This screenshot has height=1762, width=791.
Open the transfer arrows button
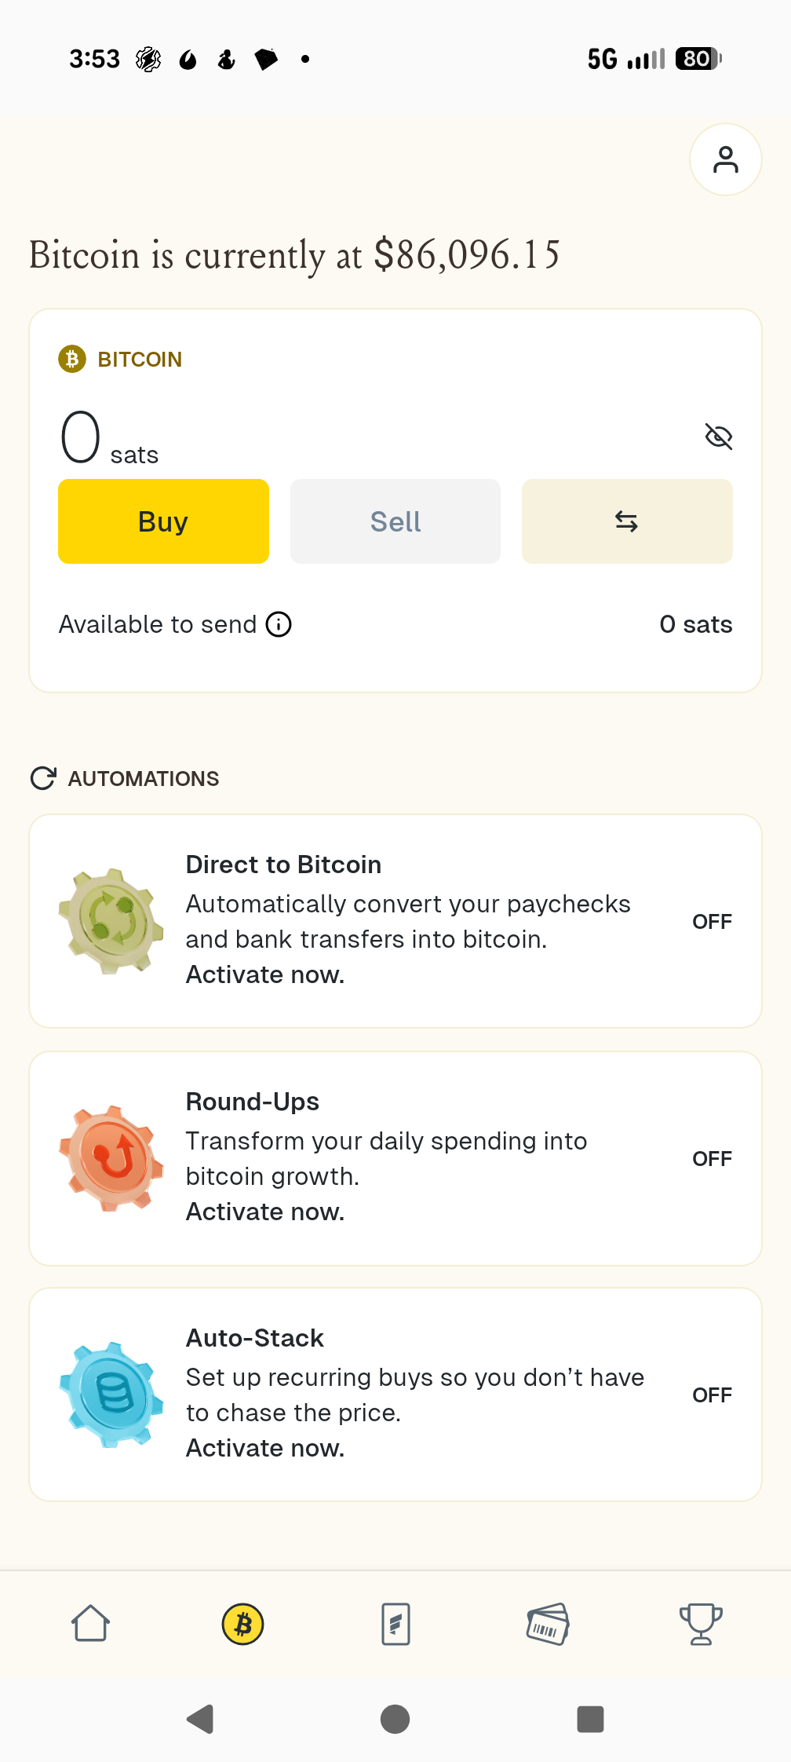coord(626,521)
